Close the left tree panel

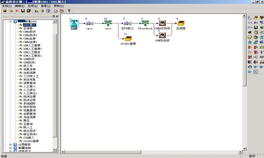(x=57, y=16)
